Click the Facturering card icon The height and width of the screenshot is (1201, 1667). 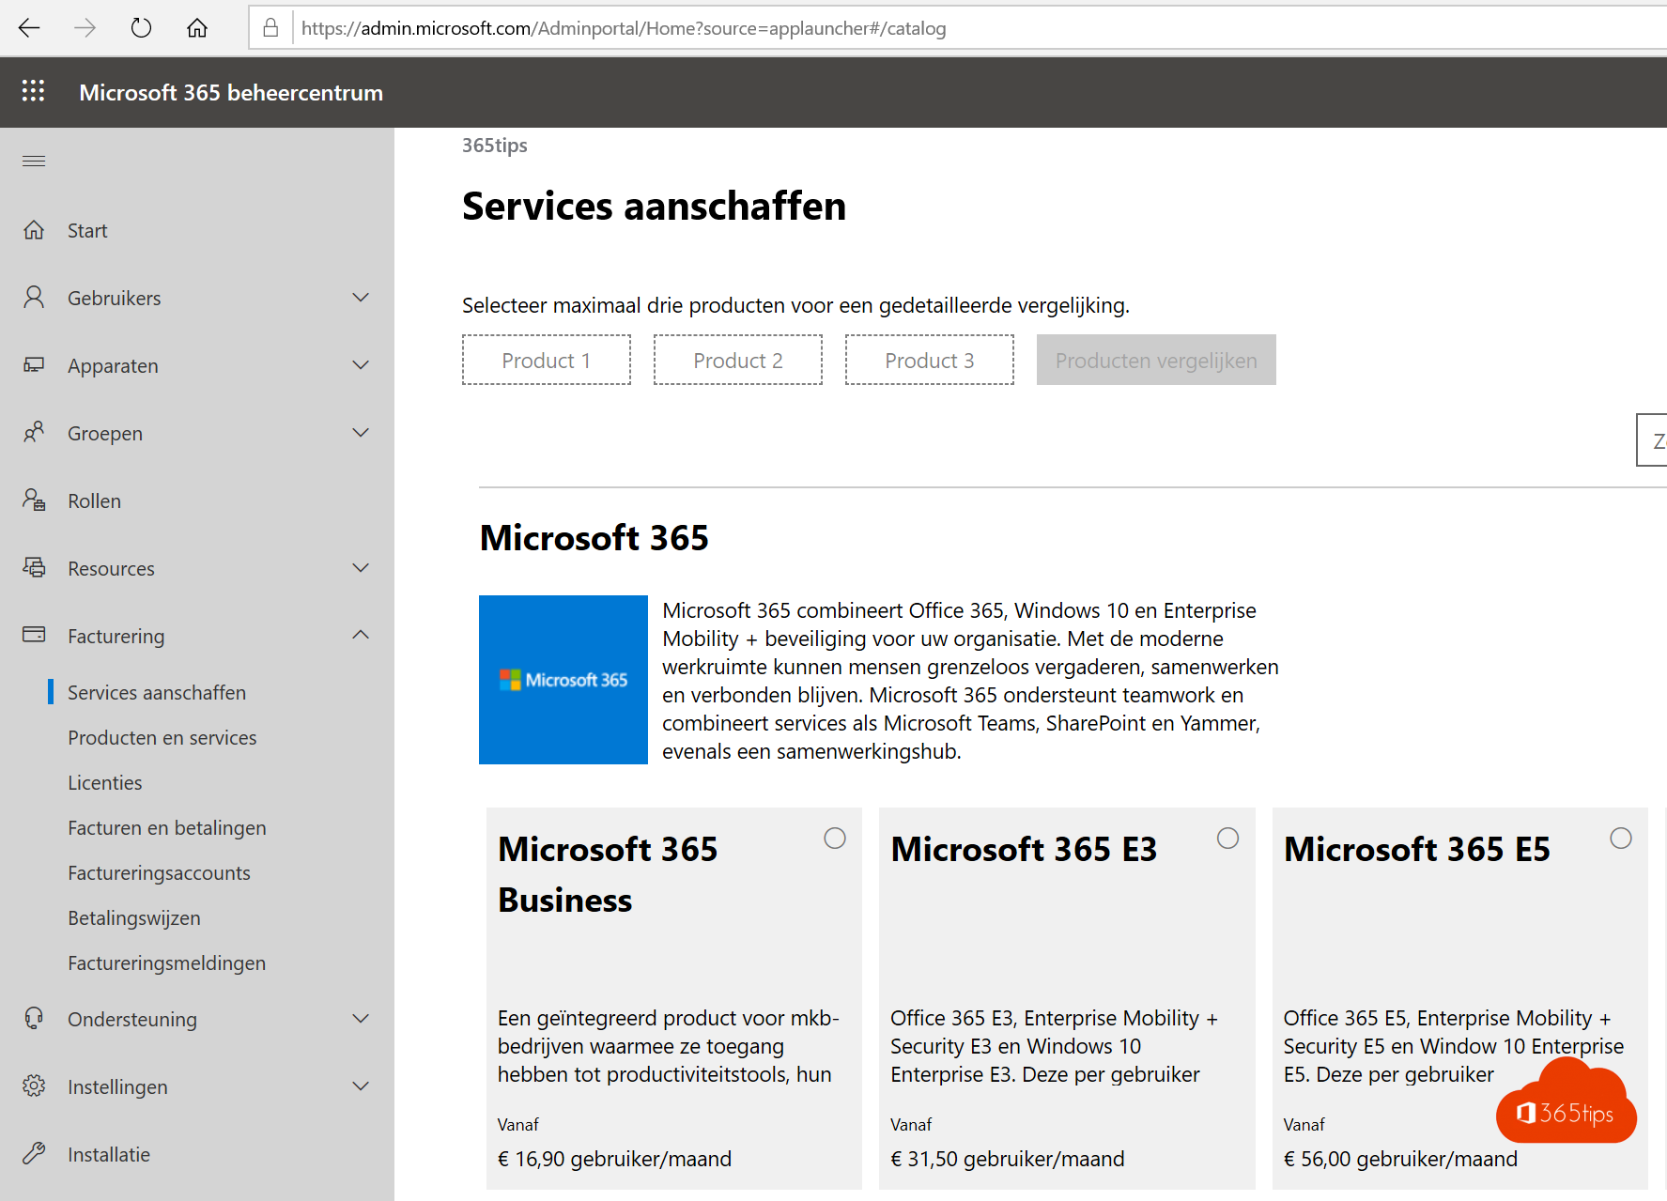click(34, 636)
